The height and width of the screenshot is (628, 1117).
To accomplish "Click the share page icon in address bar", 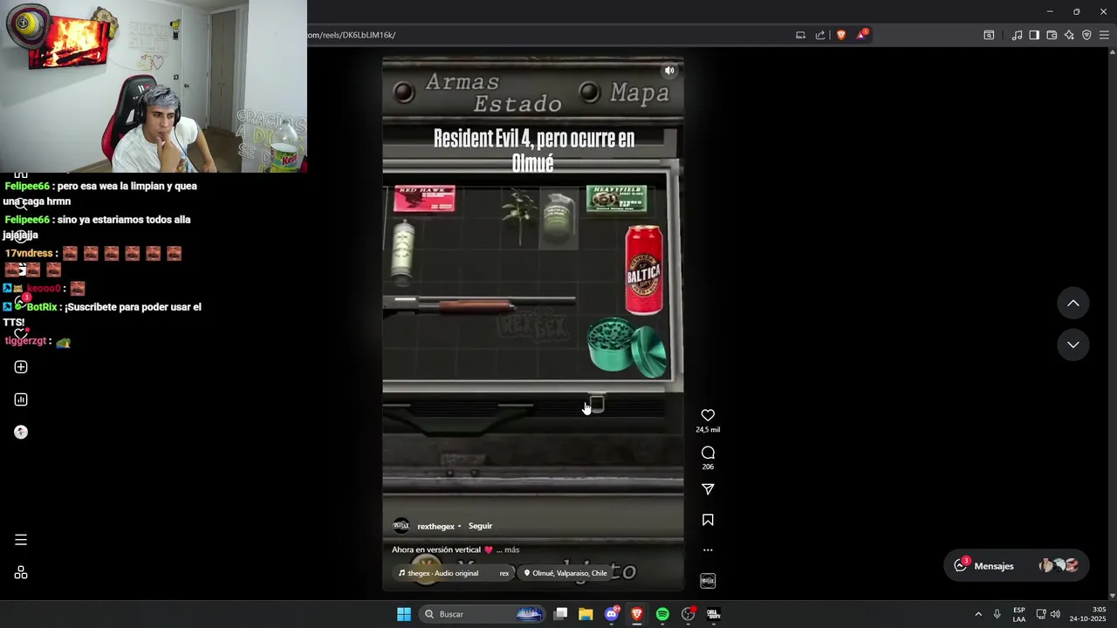I will tap(820, 35).
